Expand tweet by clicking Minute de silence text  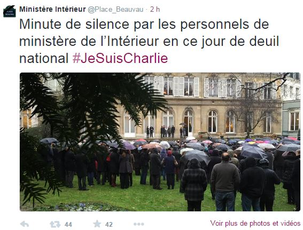[74, 25]
